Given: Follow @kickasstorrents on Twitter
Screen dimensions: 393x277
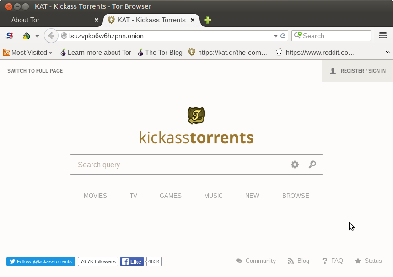Looking at the screenshot, I should [x=41, y=261].
